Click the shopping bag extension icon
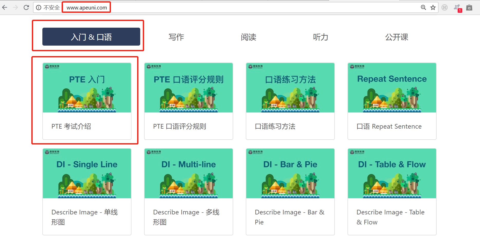480x239 pixels. coord(469,8)
